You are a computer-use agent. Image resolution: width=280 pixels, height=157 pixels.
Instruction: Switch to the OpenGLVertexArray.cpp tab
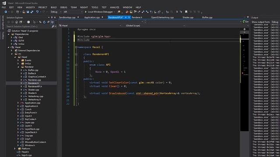pos(162,17)
